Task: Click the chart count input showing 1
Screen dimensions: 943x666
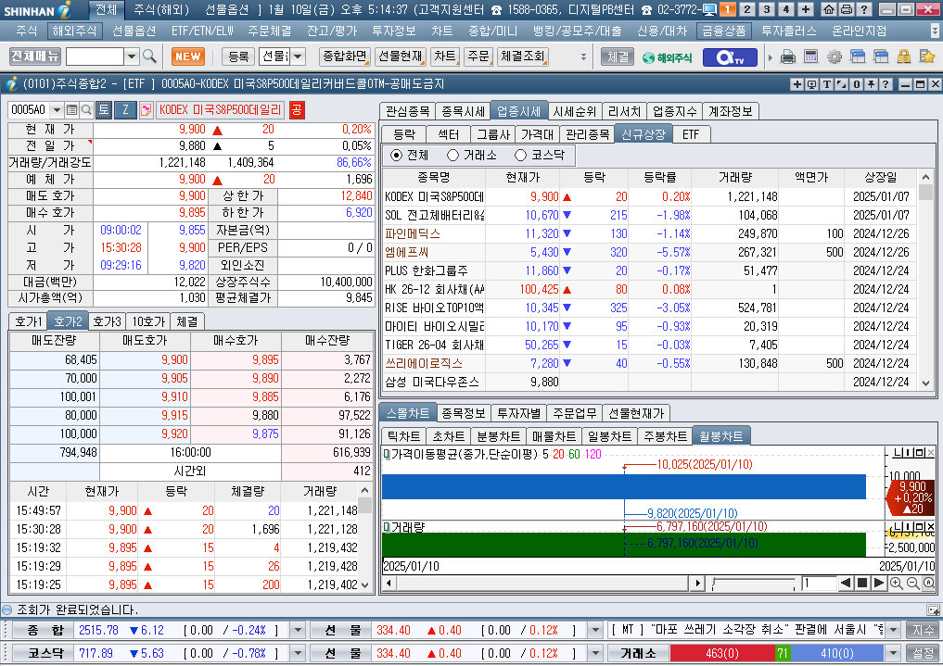Action: tap(818, 584)
